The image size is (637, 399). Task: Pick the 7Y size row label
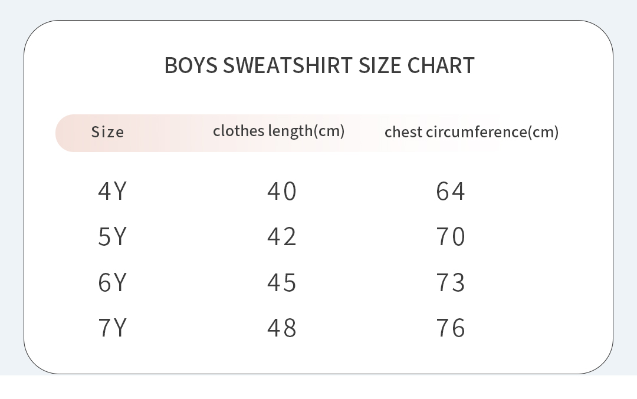coord(112,328)
